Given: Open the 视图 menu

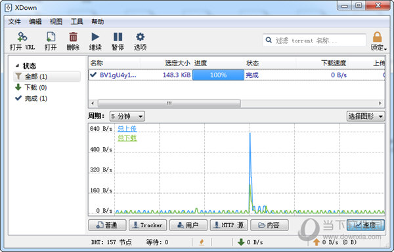Looking at the screenshot, I should click(56, 22).
